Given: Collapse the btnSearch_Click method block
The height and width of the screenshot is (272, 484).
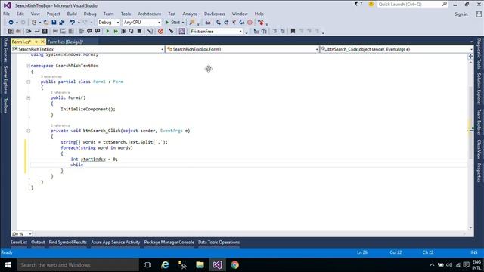Looking at the screenshot, I should click(28, 131).
